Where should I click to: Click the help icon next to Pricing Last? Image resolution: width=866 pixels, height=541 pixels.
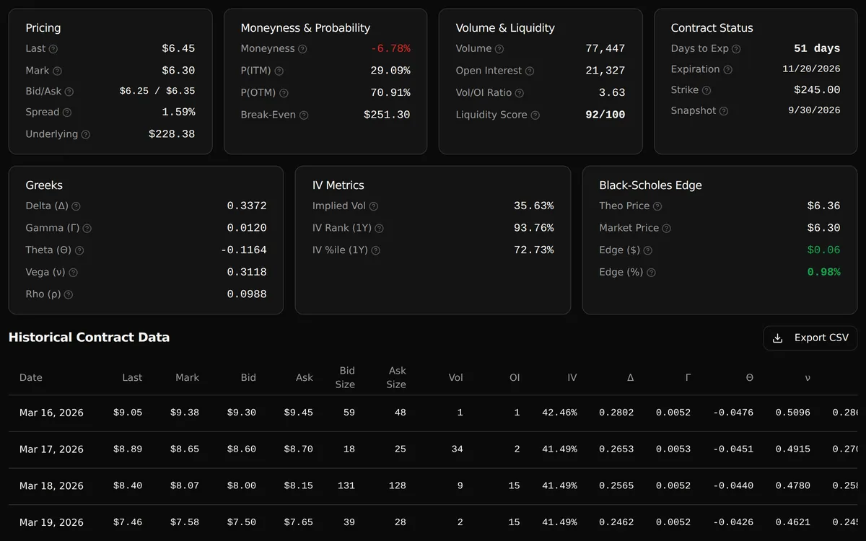click(53, 49)
